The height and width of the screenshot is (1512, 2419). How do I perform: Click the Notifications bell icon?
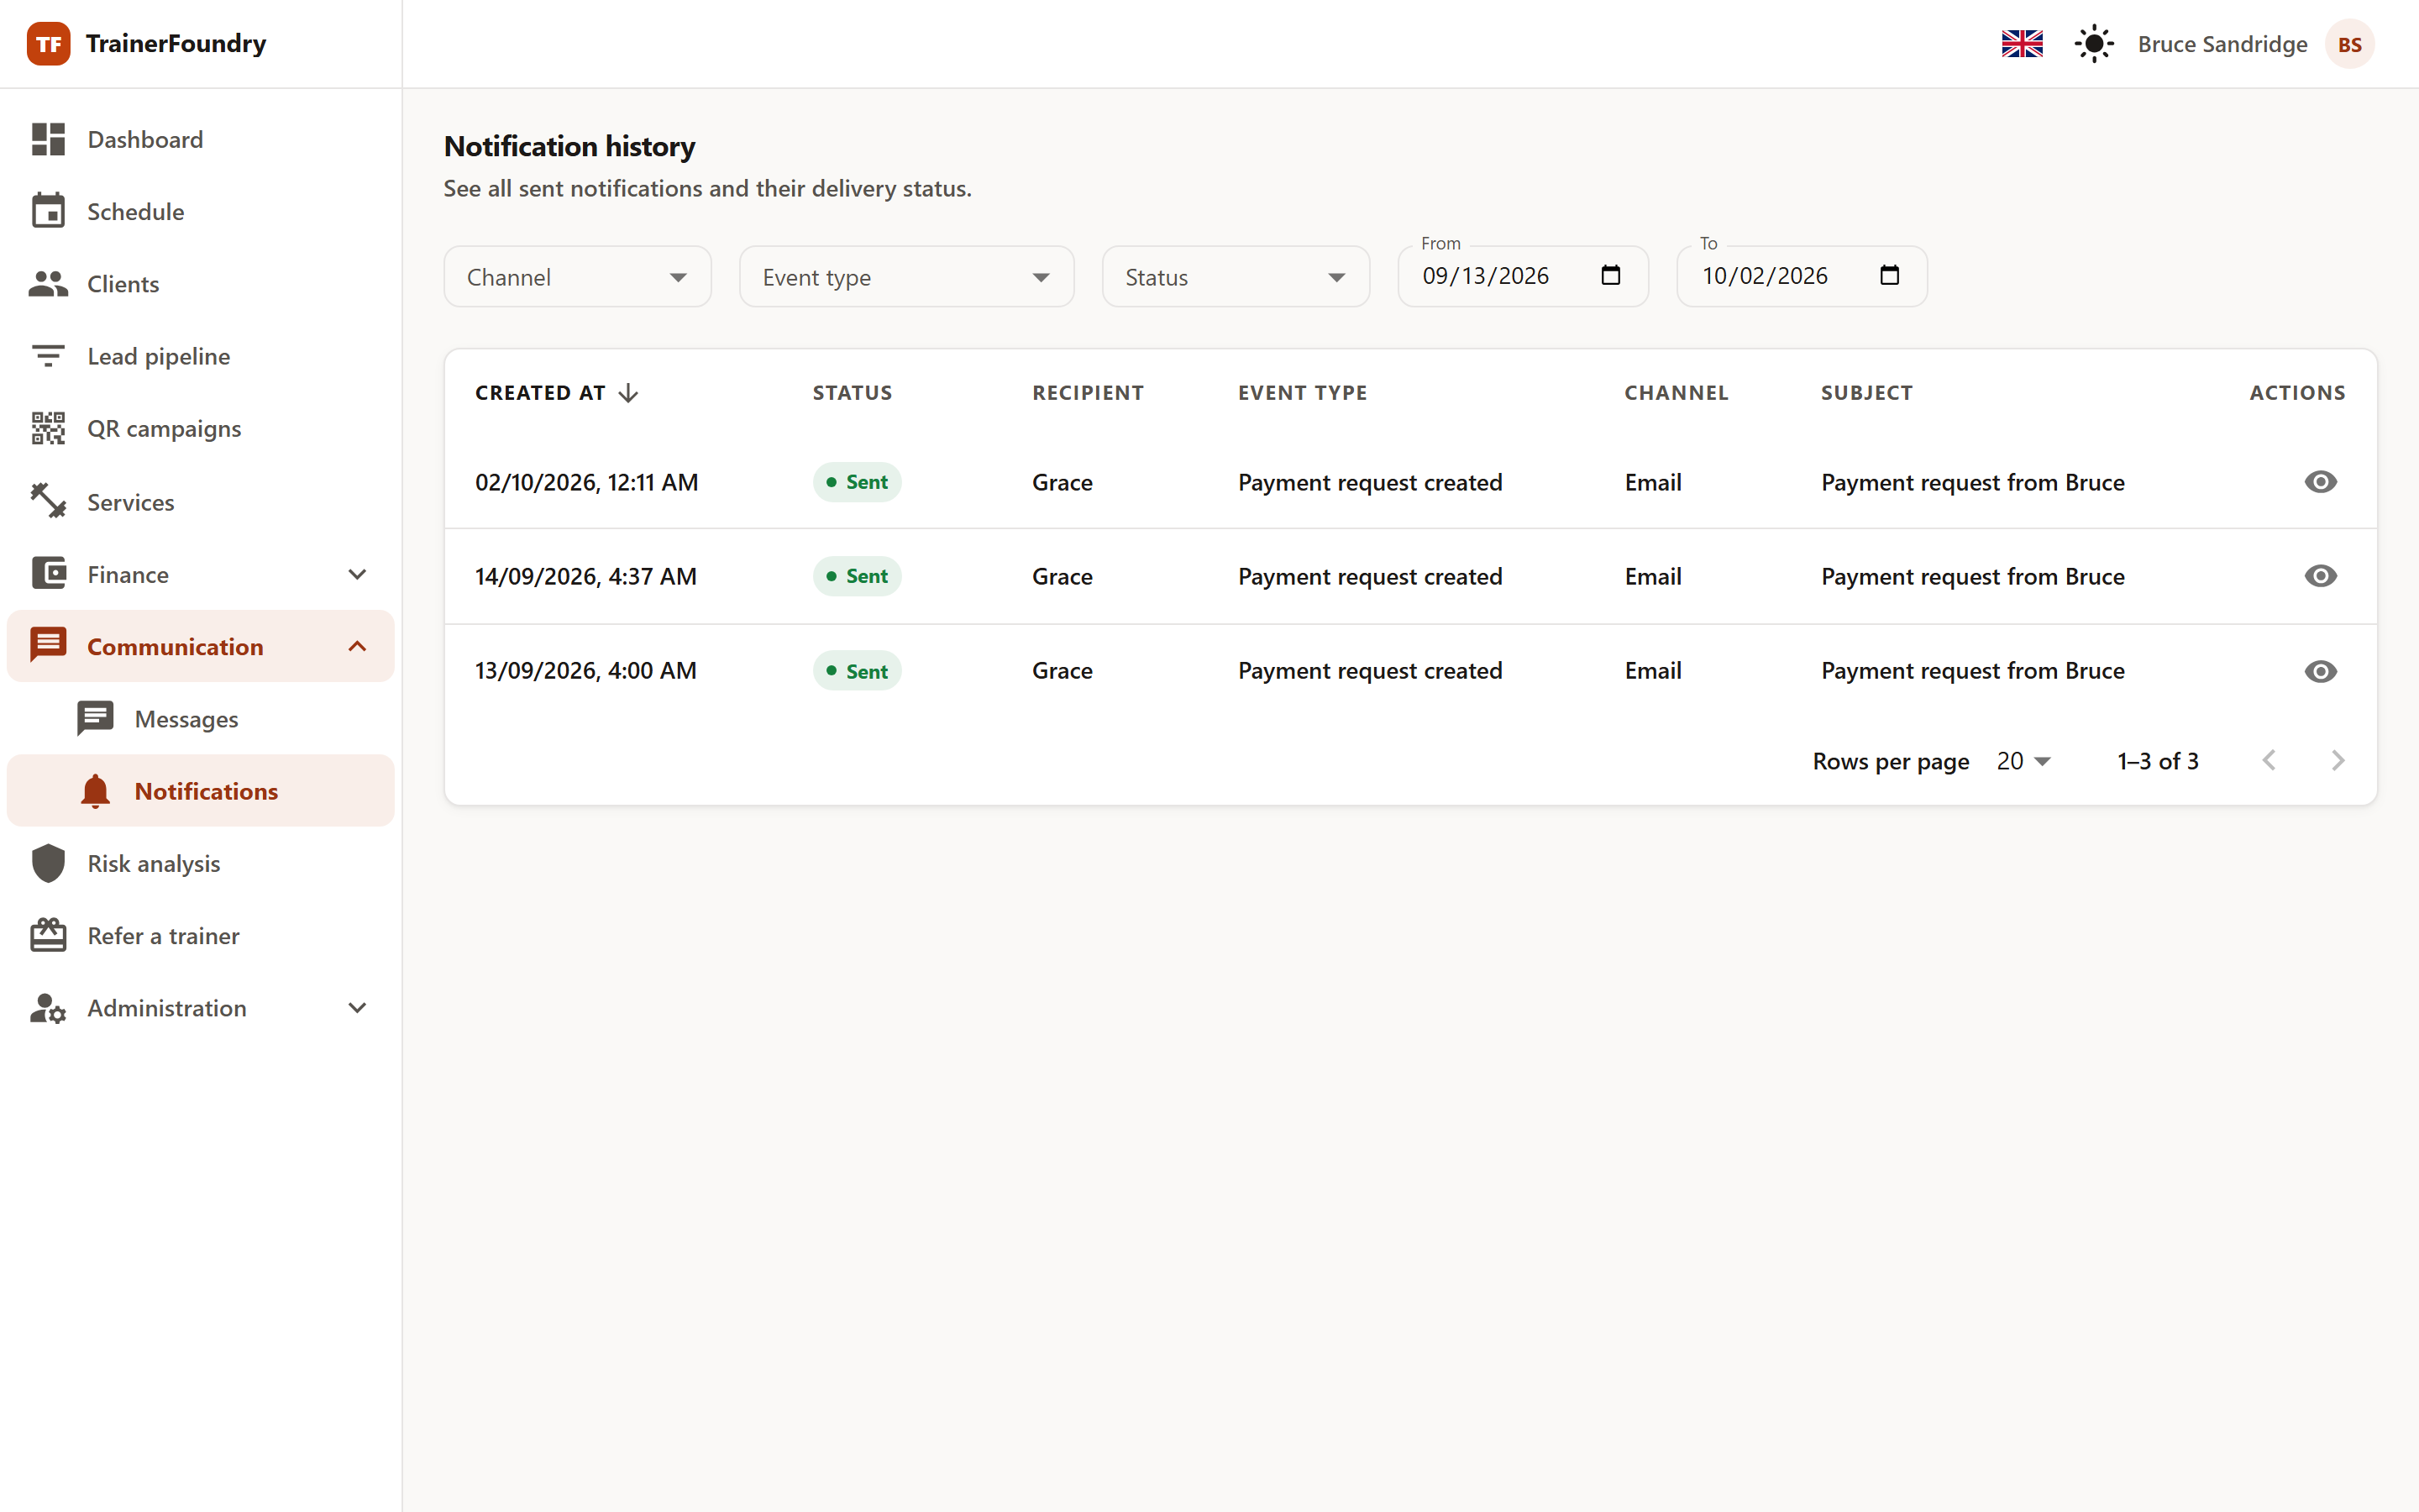(x=96, y=790)
